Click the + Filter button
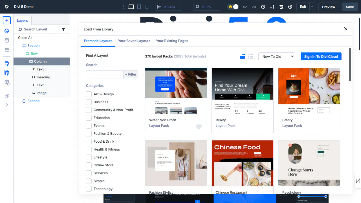361x203 pixels. coord(131,74)
